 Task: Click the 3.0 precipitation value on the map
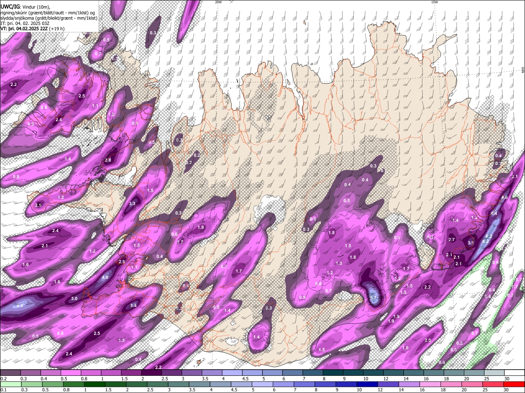click(74, 299)
